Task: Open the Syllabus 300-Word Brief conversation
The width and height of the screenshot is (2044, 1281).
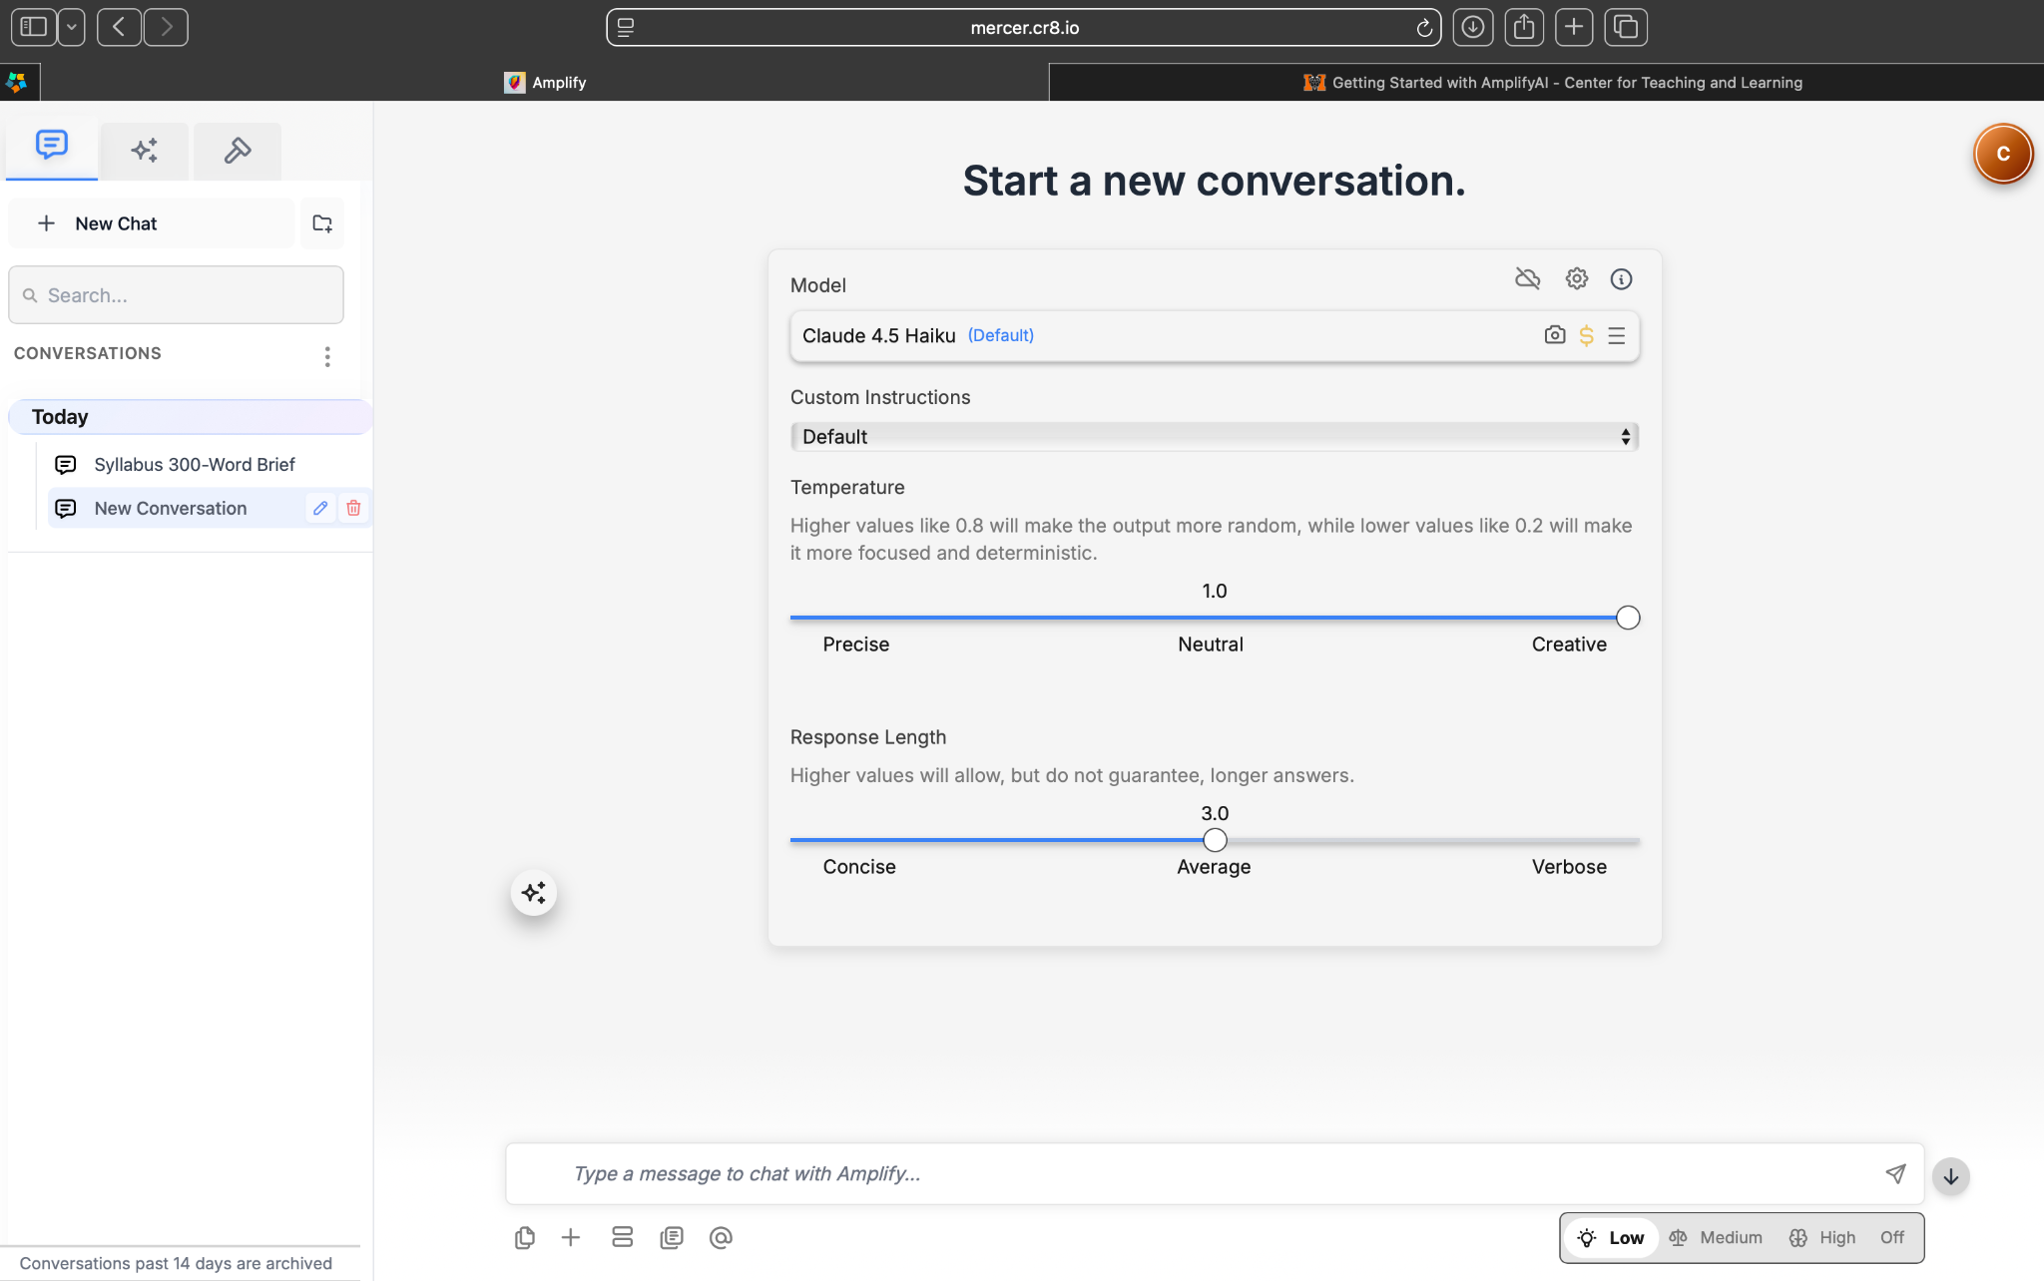Action: click(x=195, y=465)
